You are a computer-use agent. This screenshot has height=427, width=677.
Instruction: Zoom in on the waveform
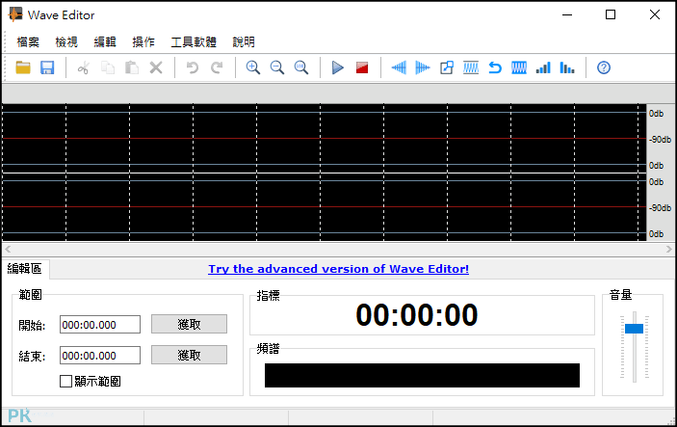point(252,67)
